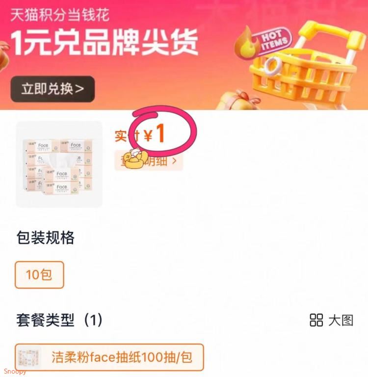Click the HOT ITEMS flame badge
Viewport: 368px width, 377px height.
click(263, 41)
